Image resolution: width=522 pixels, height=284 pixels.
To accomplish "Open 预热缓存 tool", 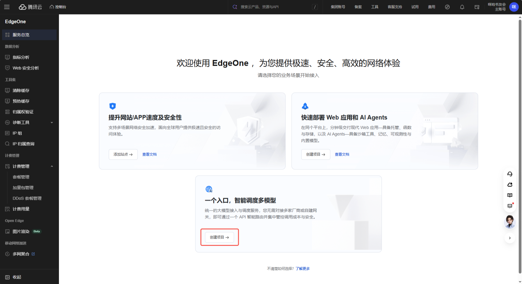I will point(29,101).
